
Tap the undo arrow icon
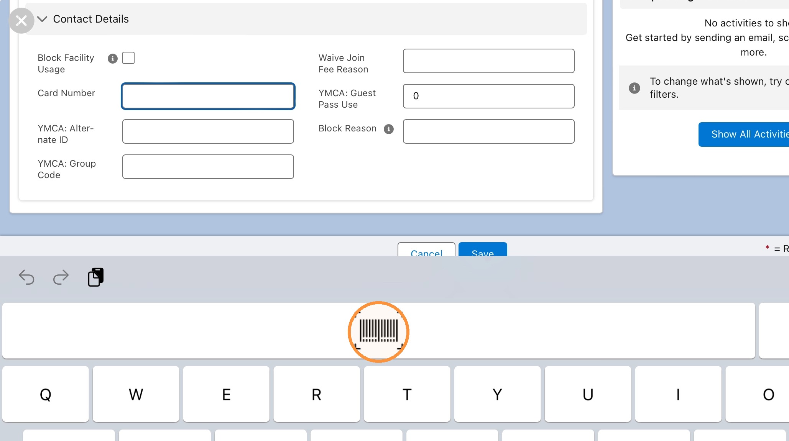(26, 277)
